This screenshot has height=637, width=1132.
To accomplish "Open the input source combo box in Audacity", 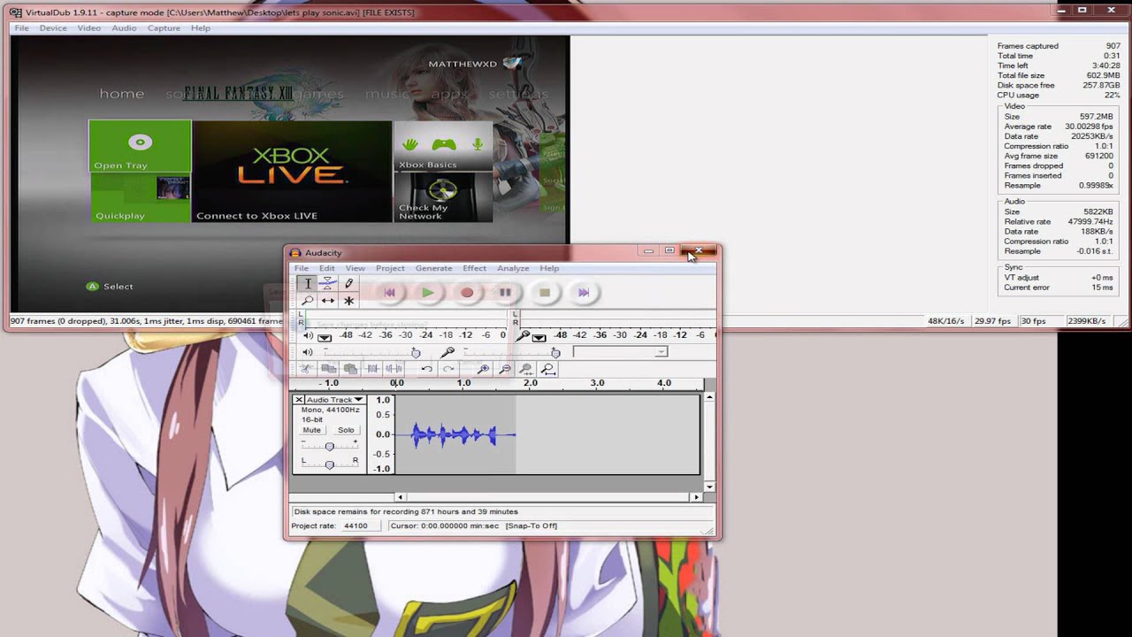I will click(x=620, y=352).
